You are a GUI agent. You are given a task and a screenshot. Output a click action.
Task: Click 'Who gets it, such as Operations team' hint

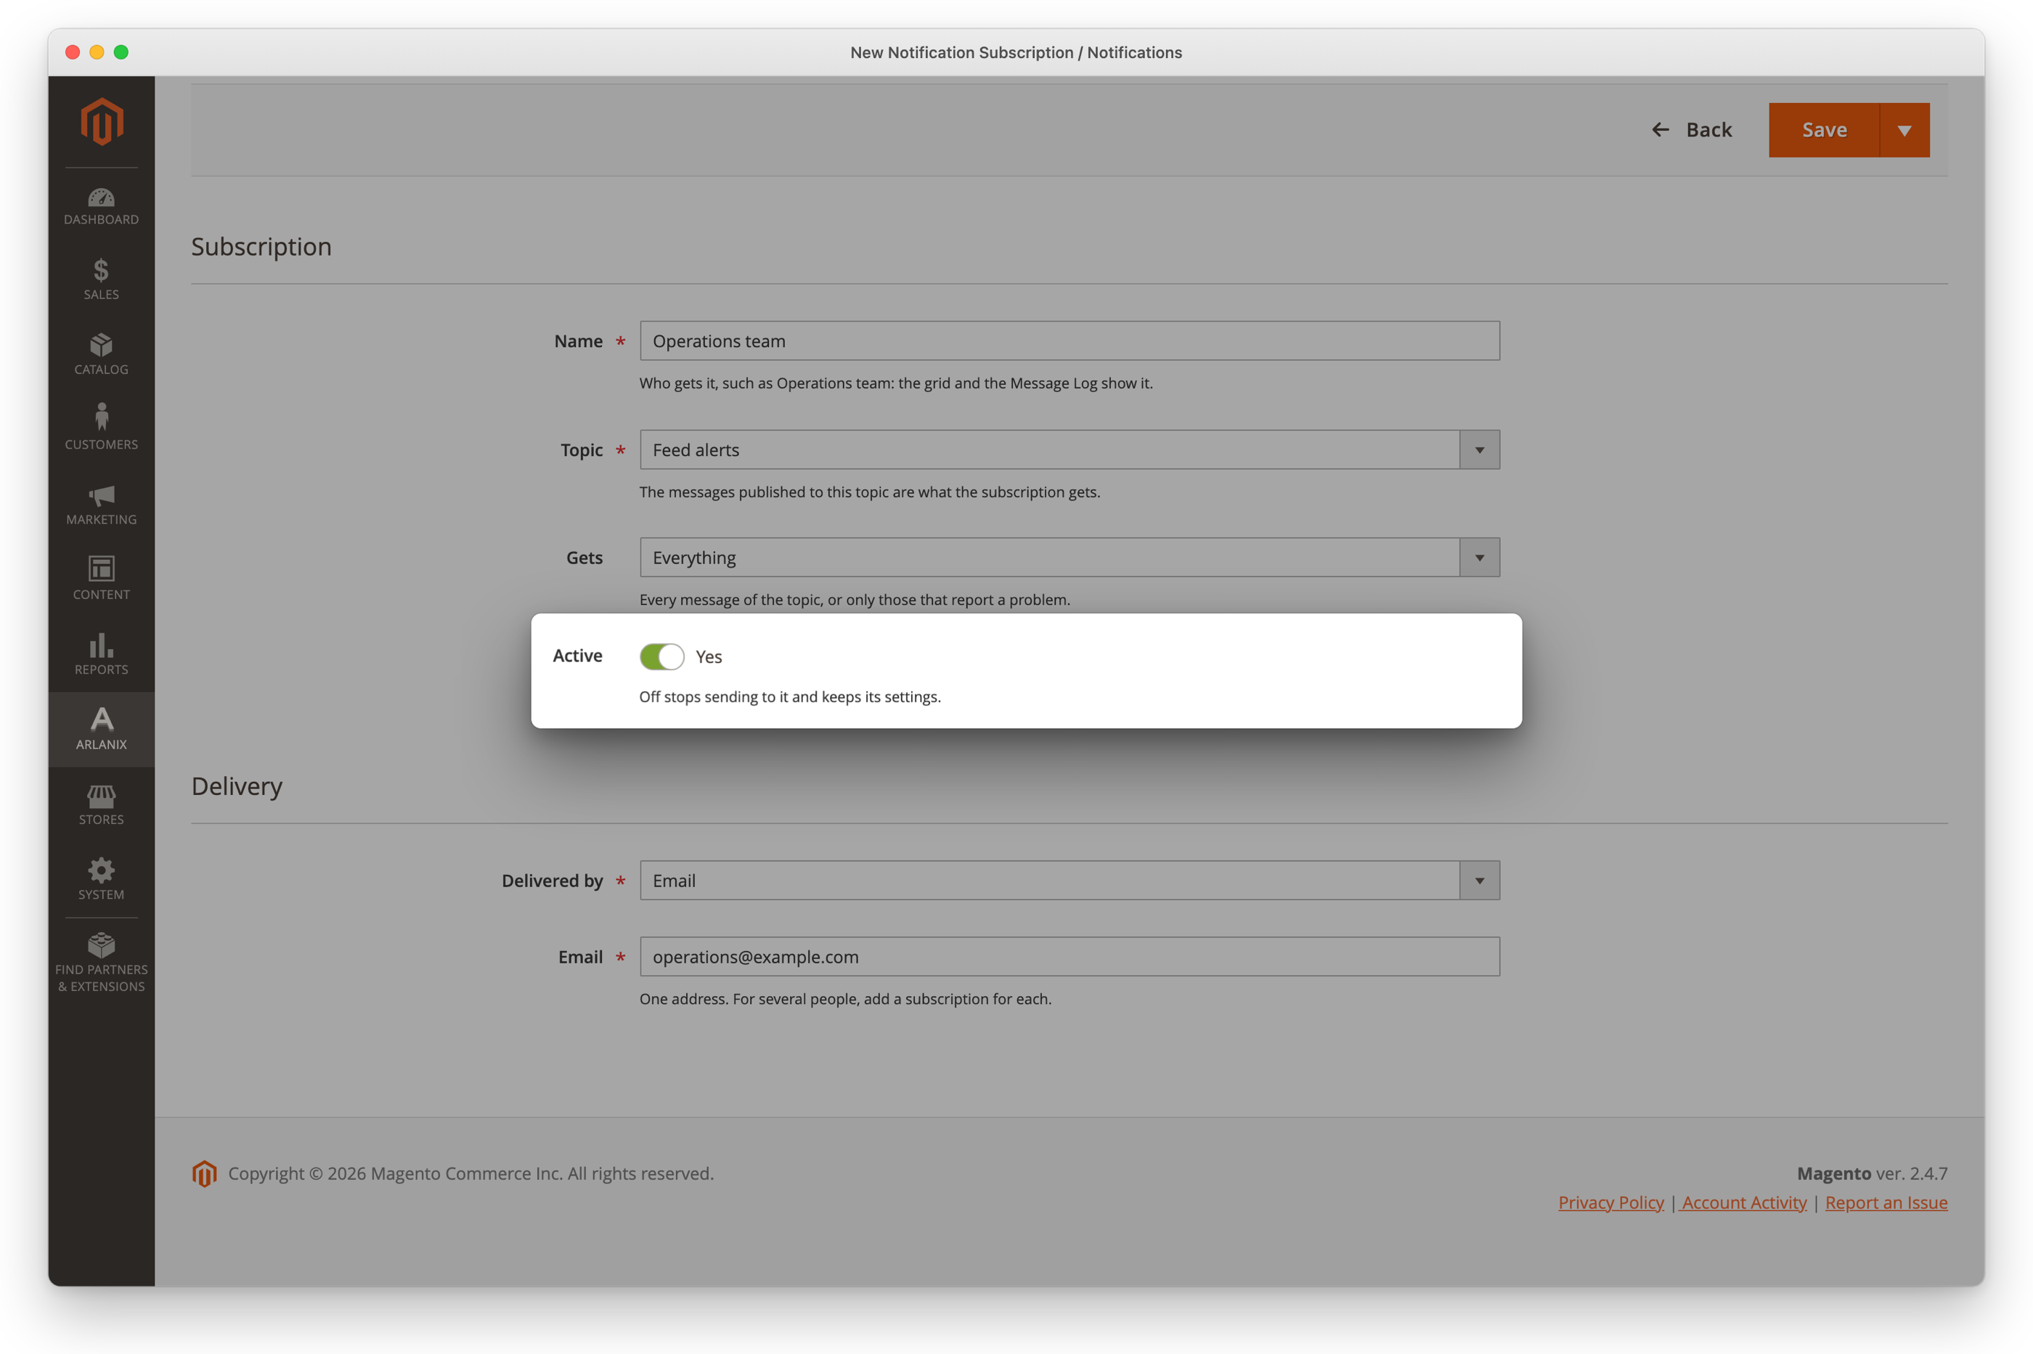895,383
